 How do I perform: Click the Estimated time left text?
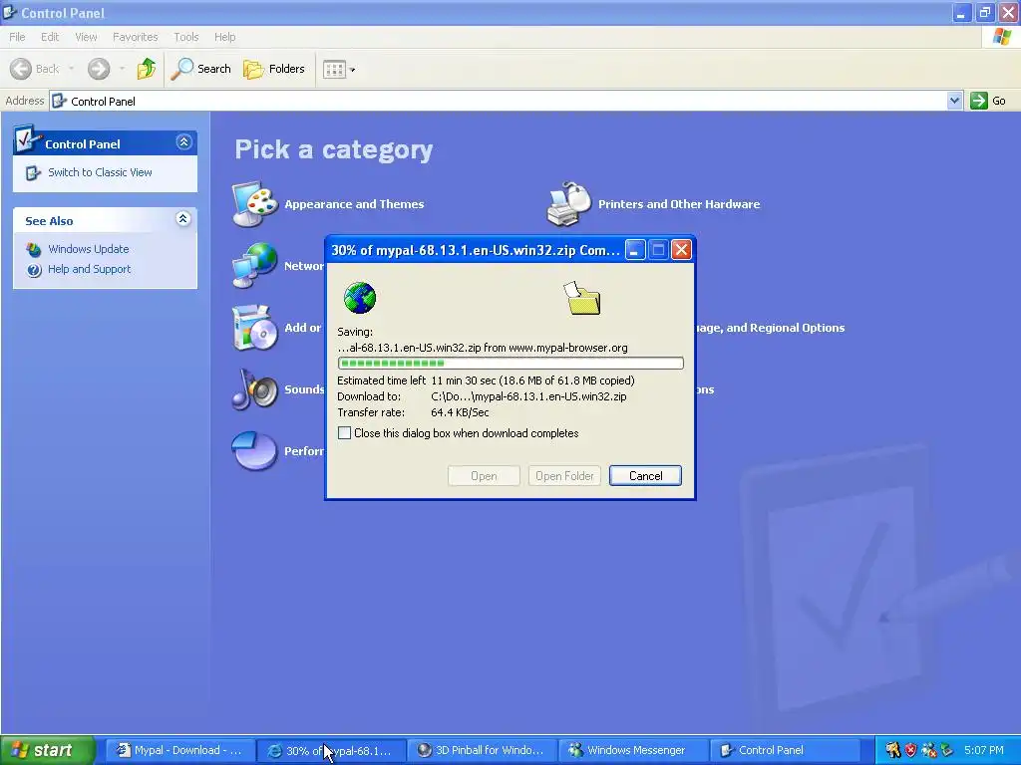tap(381, 381)
